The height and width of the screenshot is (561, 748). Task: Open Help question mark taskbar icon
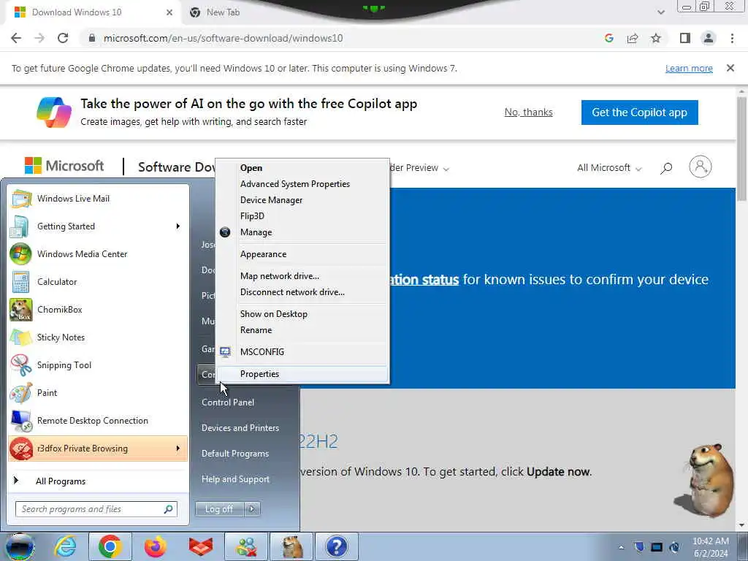pyautogui.click(x=337, y=546)
